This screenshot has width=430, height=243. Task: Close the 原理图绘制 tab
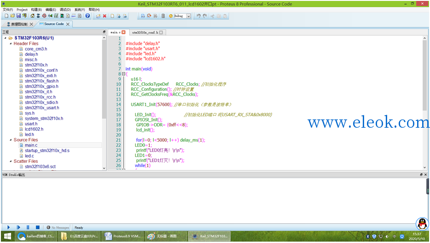coord(32,24)
